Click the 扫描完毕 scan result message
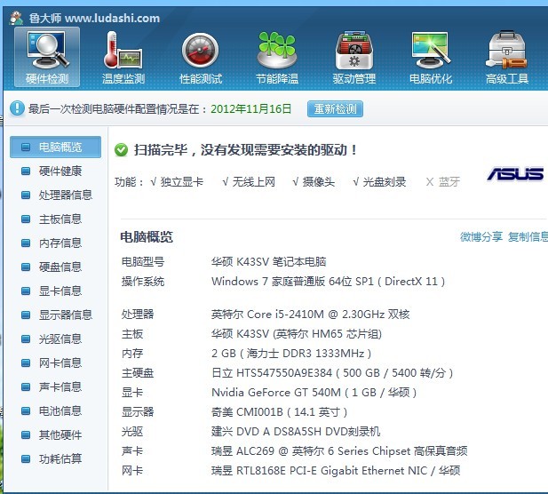This screenshot has height=494, width=548. 245,150
